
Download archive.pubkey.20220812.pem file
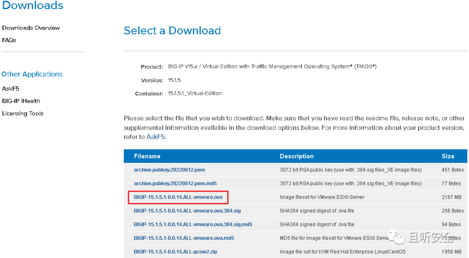point(169,170)
